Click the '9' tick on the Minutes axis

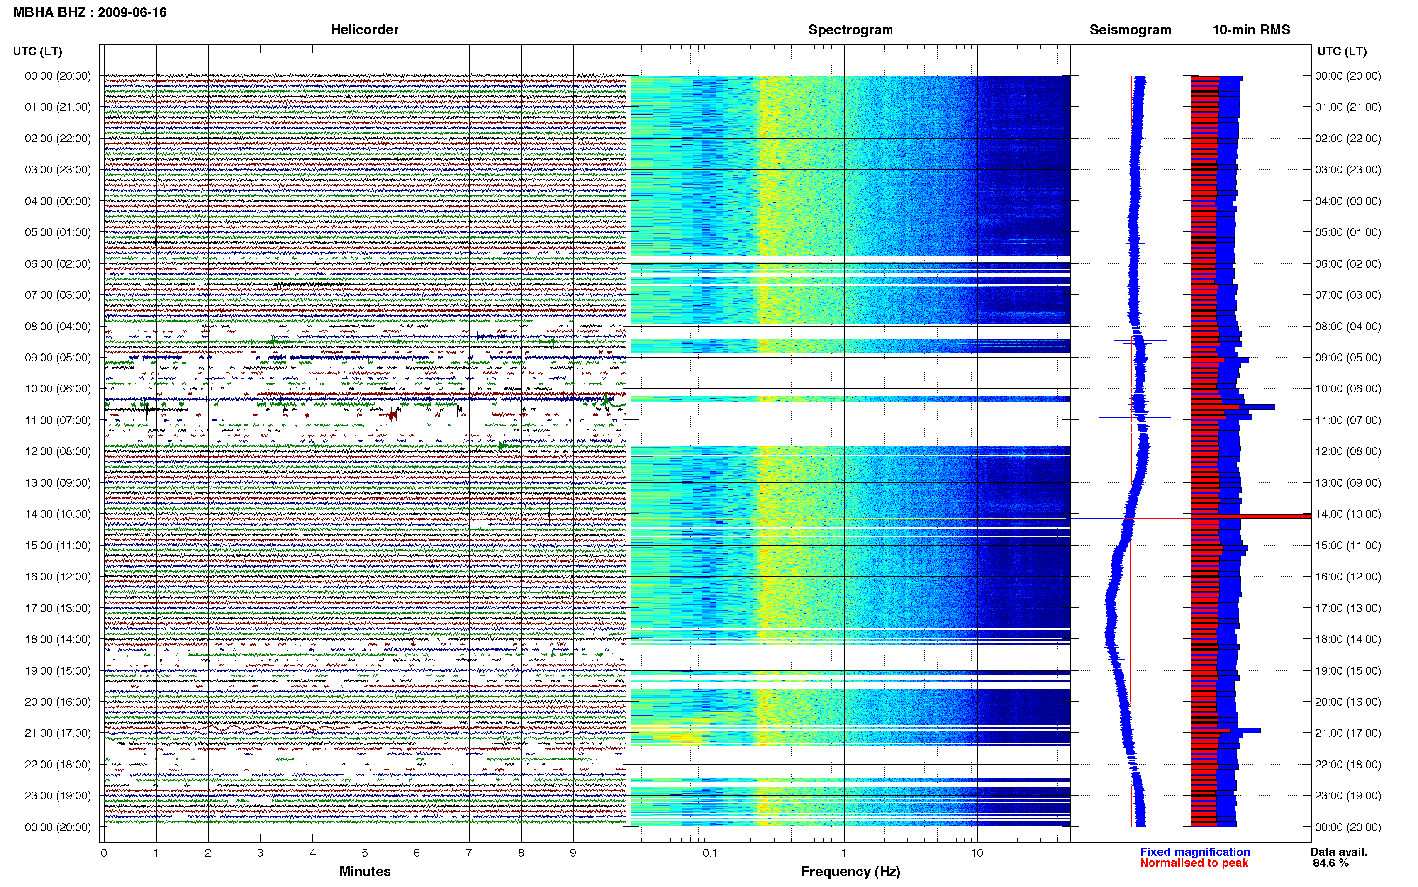point(573,853)
